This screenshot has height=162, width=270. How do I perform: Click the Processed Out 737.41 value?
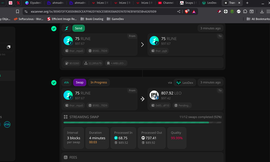tap(151, 138)
